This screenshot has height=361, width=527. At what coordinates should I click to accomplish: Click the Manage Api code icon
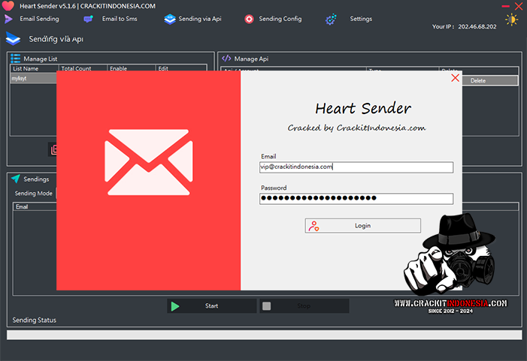tap(226, 58)
